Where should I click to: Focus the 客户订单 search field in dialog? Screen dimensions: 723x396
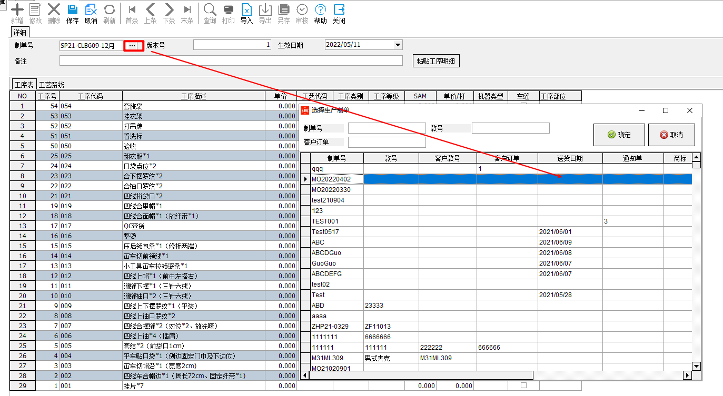[387, 142]
